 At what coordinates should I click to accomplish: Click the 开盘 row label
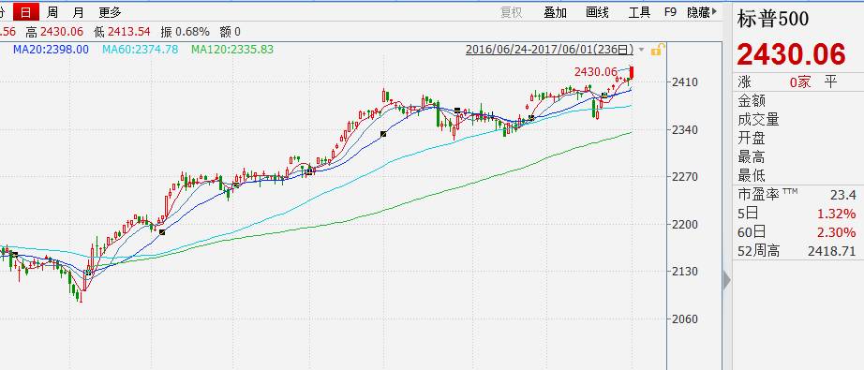point(751,139)
